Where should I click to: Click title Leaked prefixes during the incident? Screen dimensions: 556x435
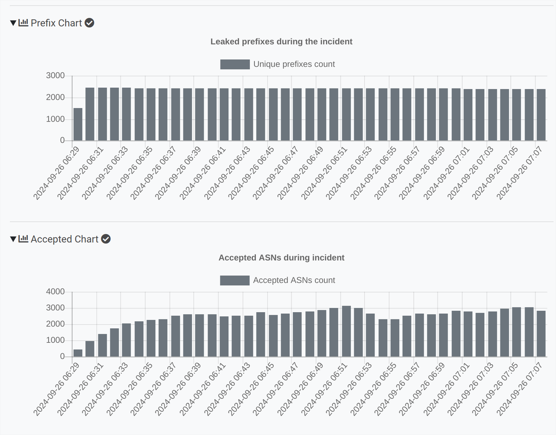coord(281,42)
